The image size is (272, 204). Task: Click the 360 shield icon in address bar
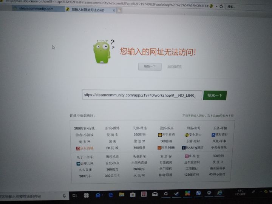click(211, 6)
